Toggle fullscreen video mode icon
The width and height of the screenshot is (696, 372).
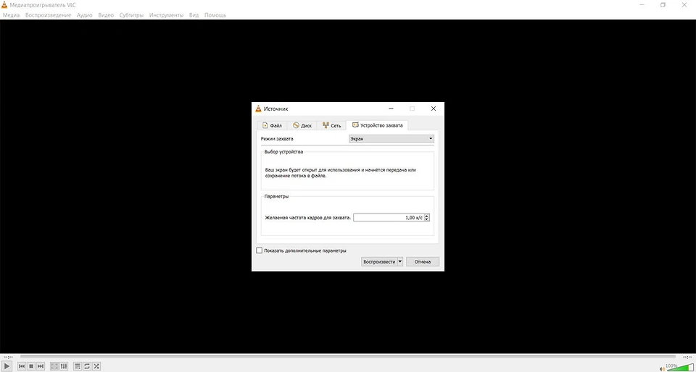[x=54, y=366]
